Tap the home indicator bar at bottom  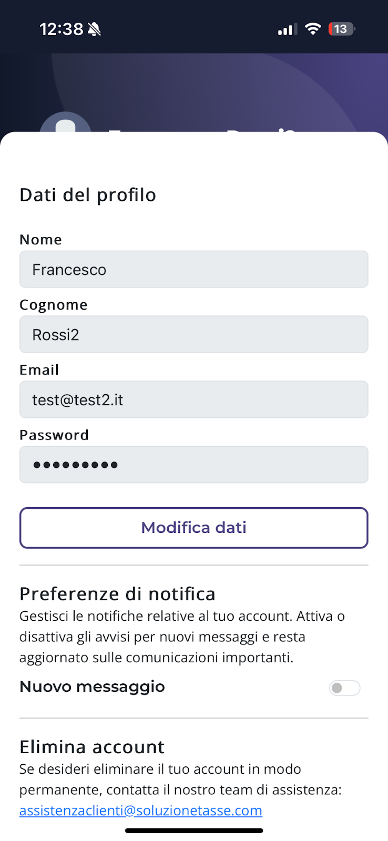[194, 830]
